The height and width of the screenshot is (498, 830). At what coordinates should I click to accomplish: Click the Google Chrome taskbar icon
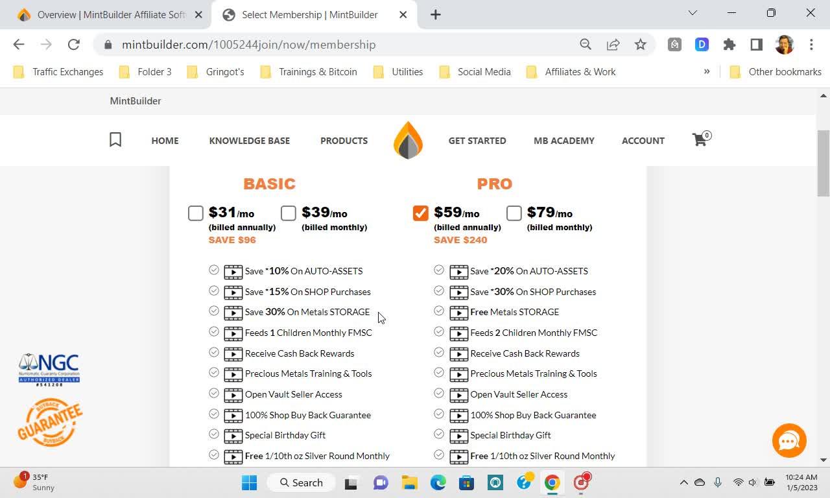(552, 482)
